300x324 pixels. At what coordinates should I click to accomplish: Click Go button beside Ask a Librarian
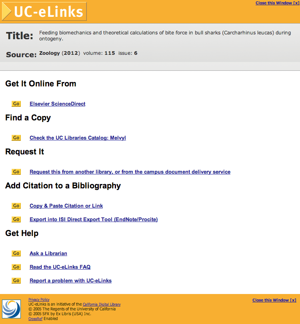pyautogui.click(x=16, y=253)
